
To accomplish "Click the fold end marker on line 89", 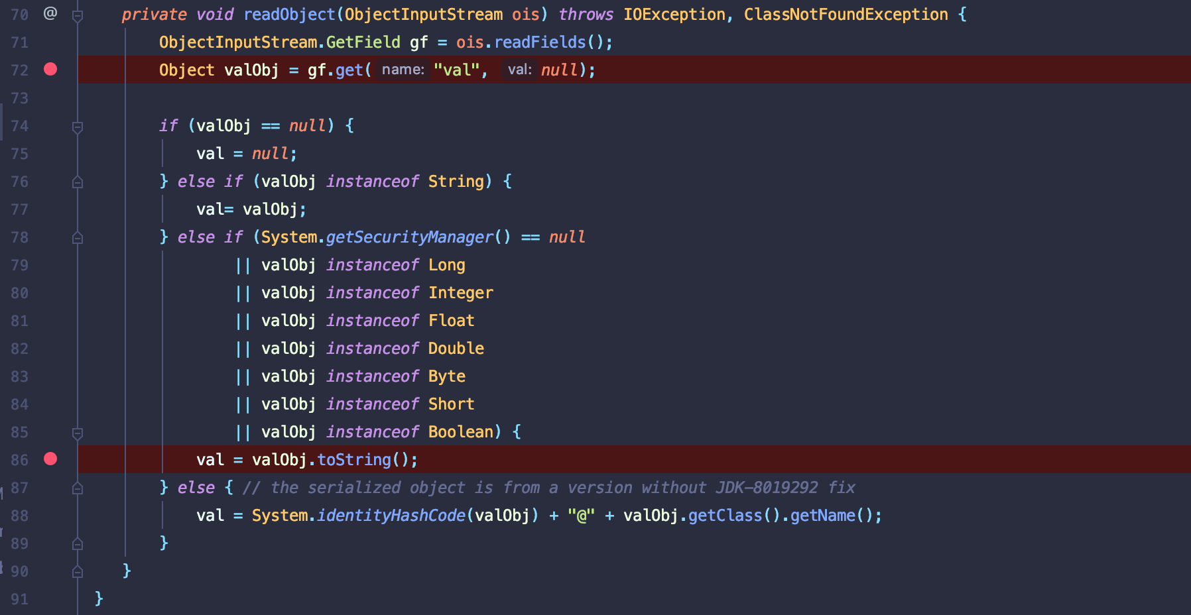I will point(78,543).
